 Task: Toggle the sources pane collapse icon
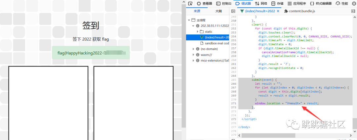tap(233, 11)
